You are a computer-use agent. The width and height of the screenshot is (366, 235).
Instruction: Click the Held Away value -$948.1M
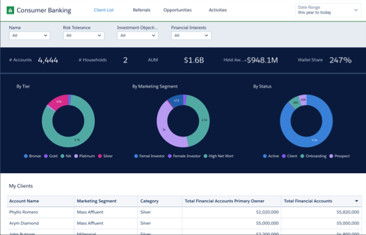coord(261,60)
